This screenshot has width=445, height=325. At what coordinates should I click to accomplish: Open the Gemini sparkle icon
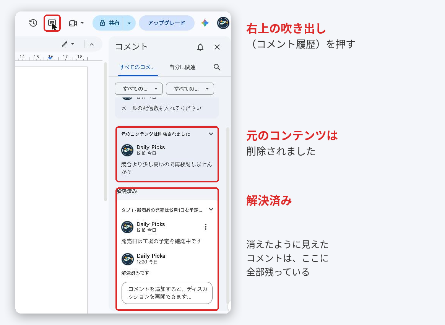click(205, 23)
